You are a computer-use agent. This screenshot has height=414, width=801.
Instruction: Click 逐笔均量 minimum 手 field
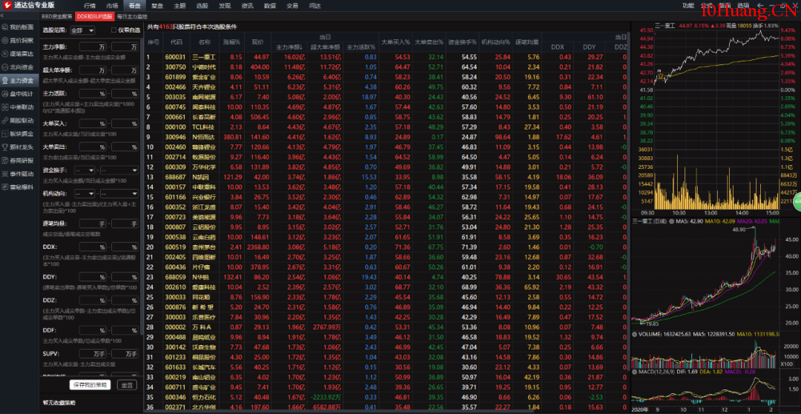click(93, 224)
